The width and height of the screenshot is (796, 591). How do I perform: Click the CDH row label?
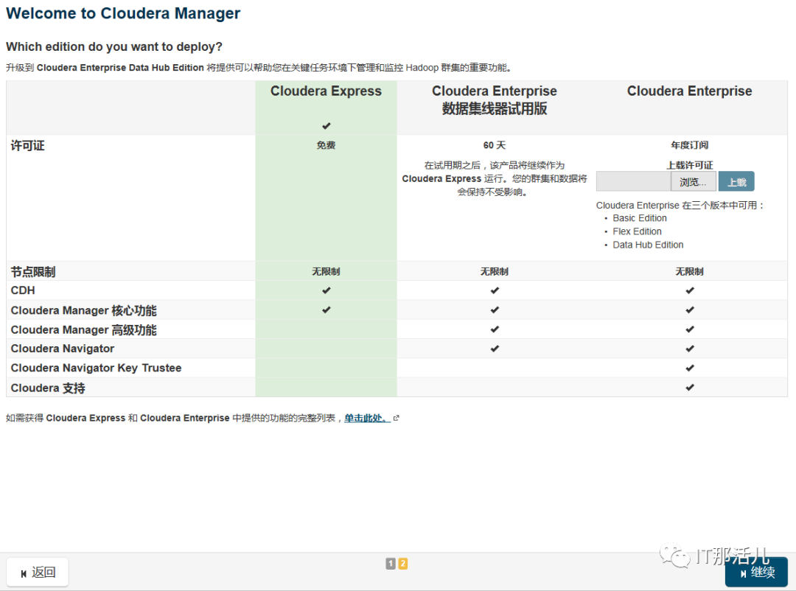coord(23,290)
